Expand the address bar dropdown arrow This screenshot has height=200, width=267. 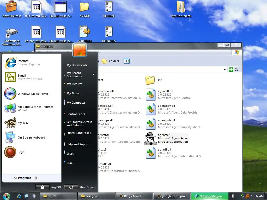pyautogui.click(x=224, y=70)
